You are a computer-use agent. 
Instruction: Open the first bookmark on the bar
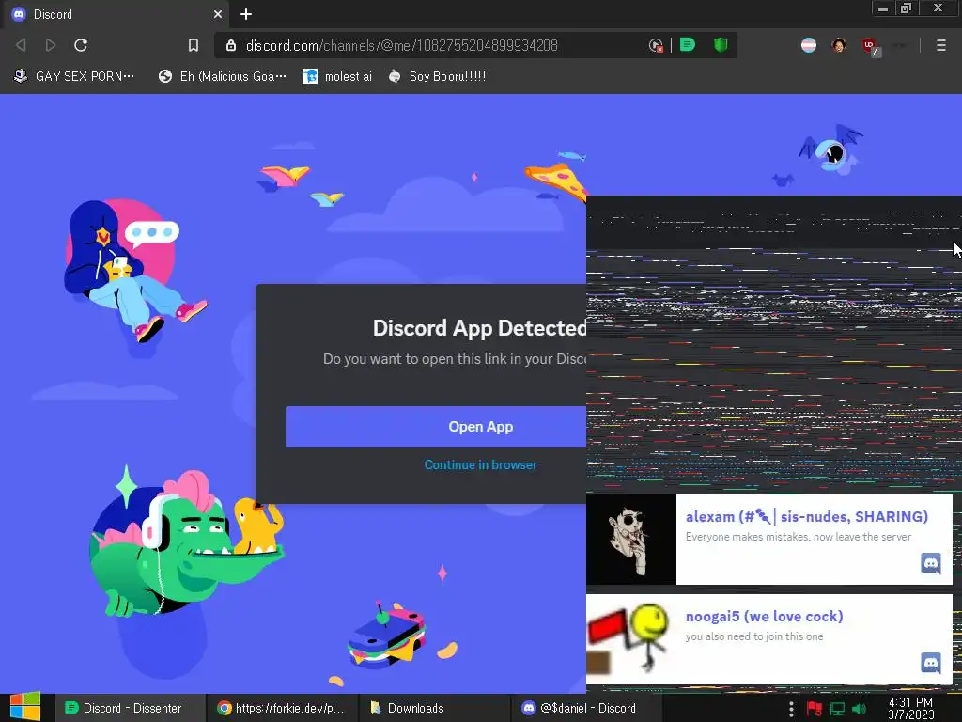pyautogui.click(x=73, y=76)
